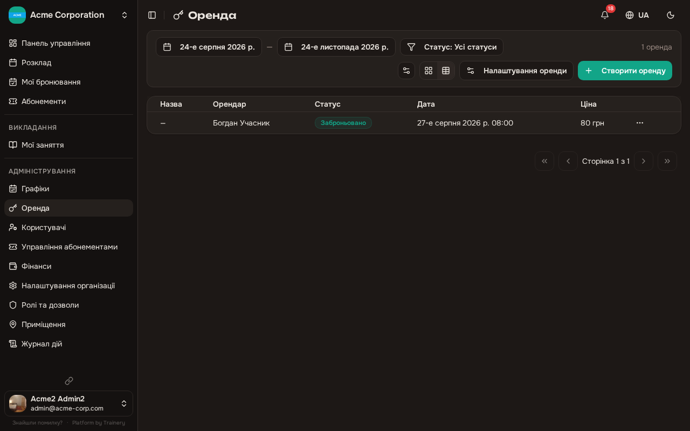Switch to grid card view
Screen dimensions: 690x431
pyautogui.click(x=429, y=71)
